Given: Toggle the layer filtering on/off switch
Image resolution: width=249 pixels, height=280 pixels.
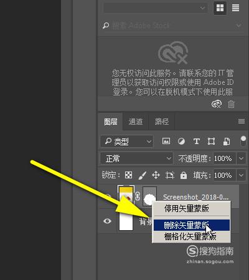Looking at the screenshot, I should pos(243,141).
